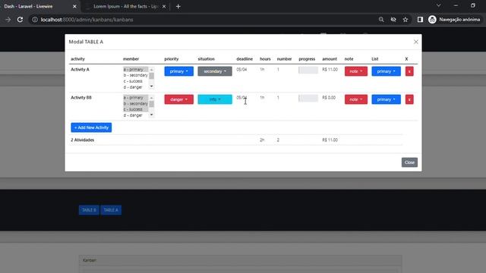The height and width of the screenshot is (273, 486).
Task: Open Activity BB note dropdown
Action: pyautogui.click(x=356, y=99)
